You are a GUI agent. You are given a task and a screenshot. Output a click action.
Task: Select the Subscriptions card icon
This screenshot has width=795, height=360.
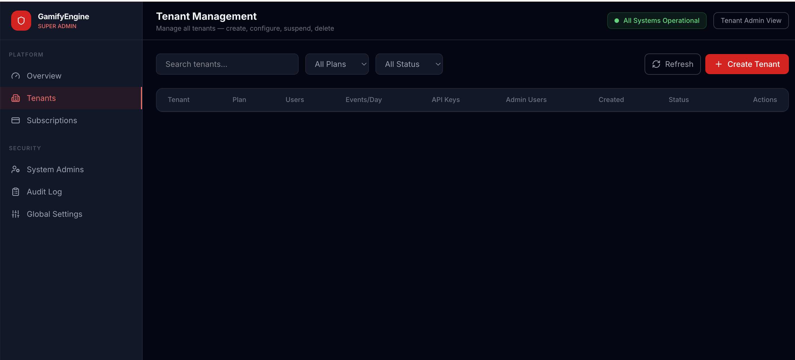pyautogui.click(x=15, y=120)
